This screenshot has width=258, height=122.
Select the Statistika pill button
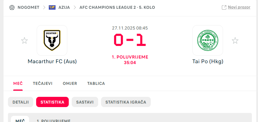click(52, 102)
